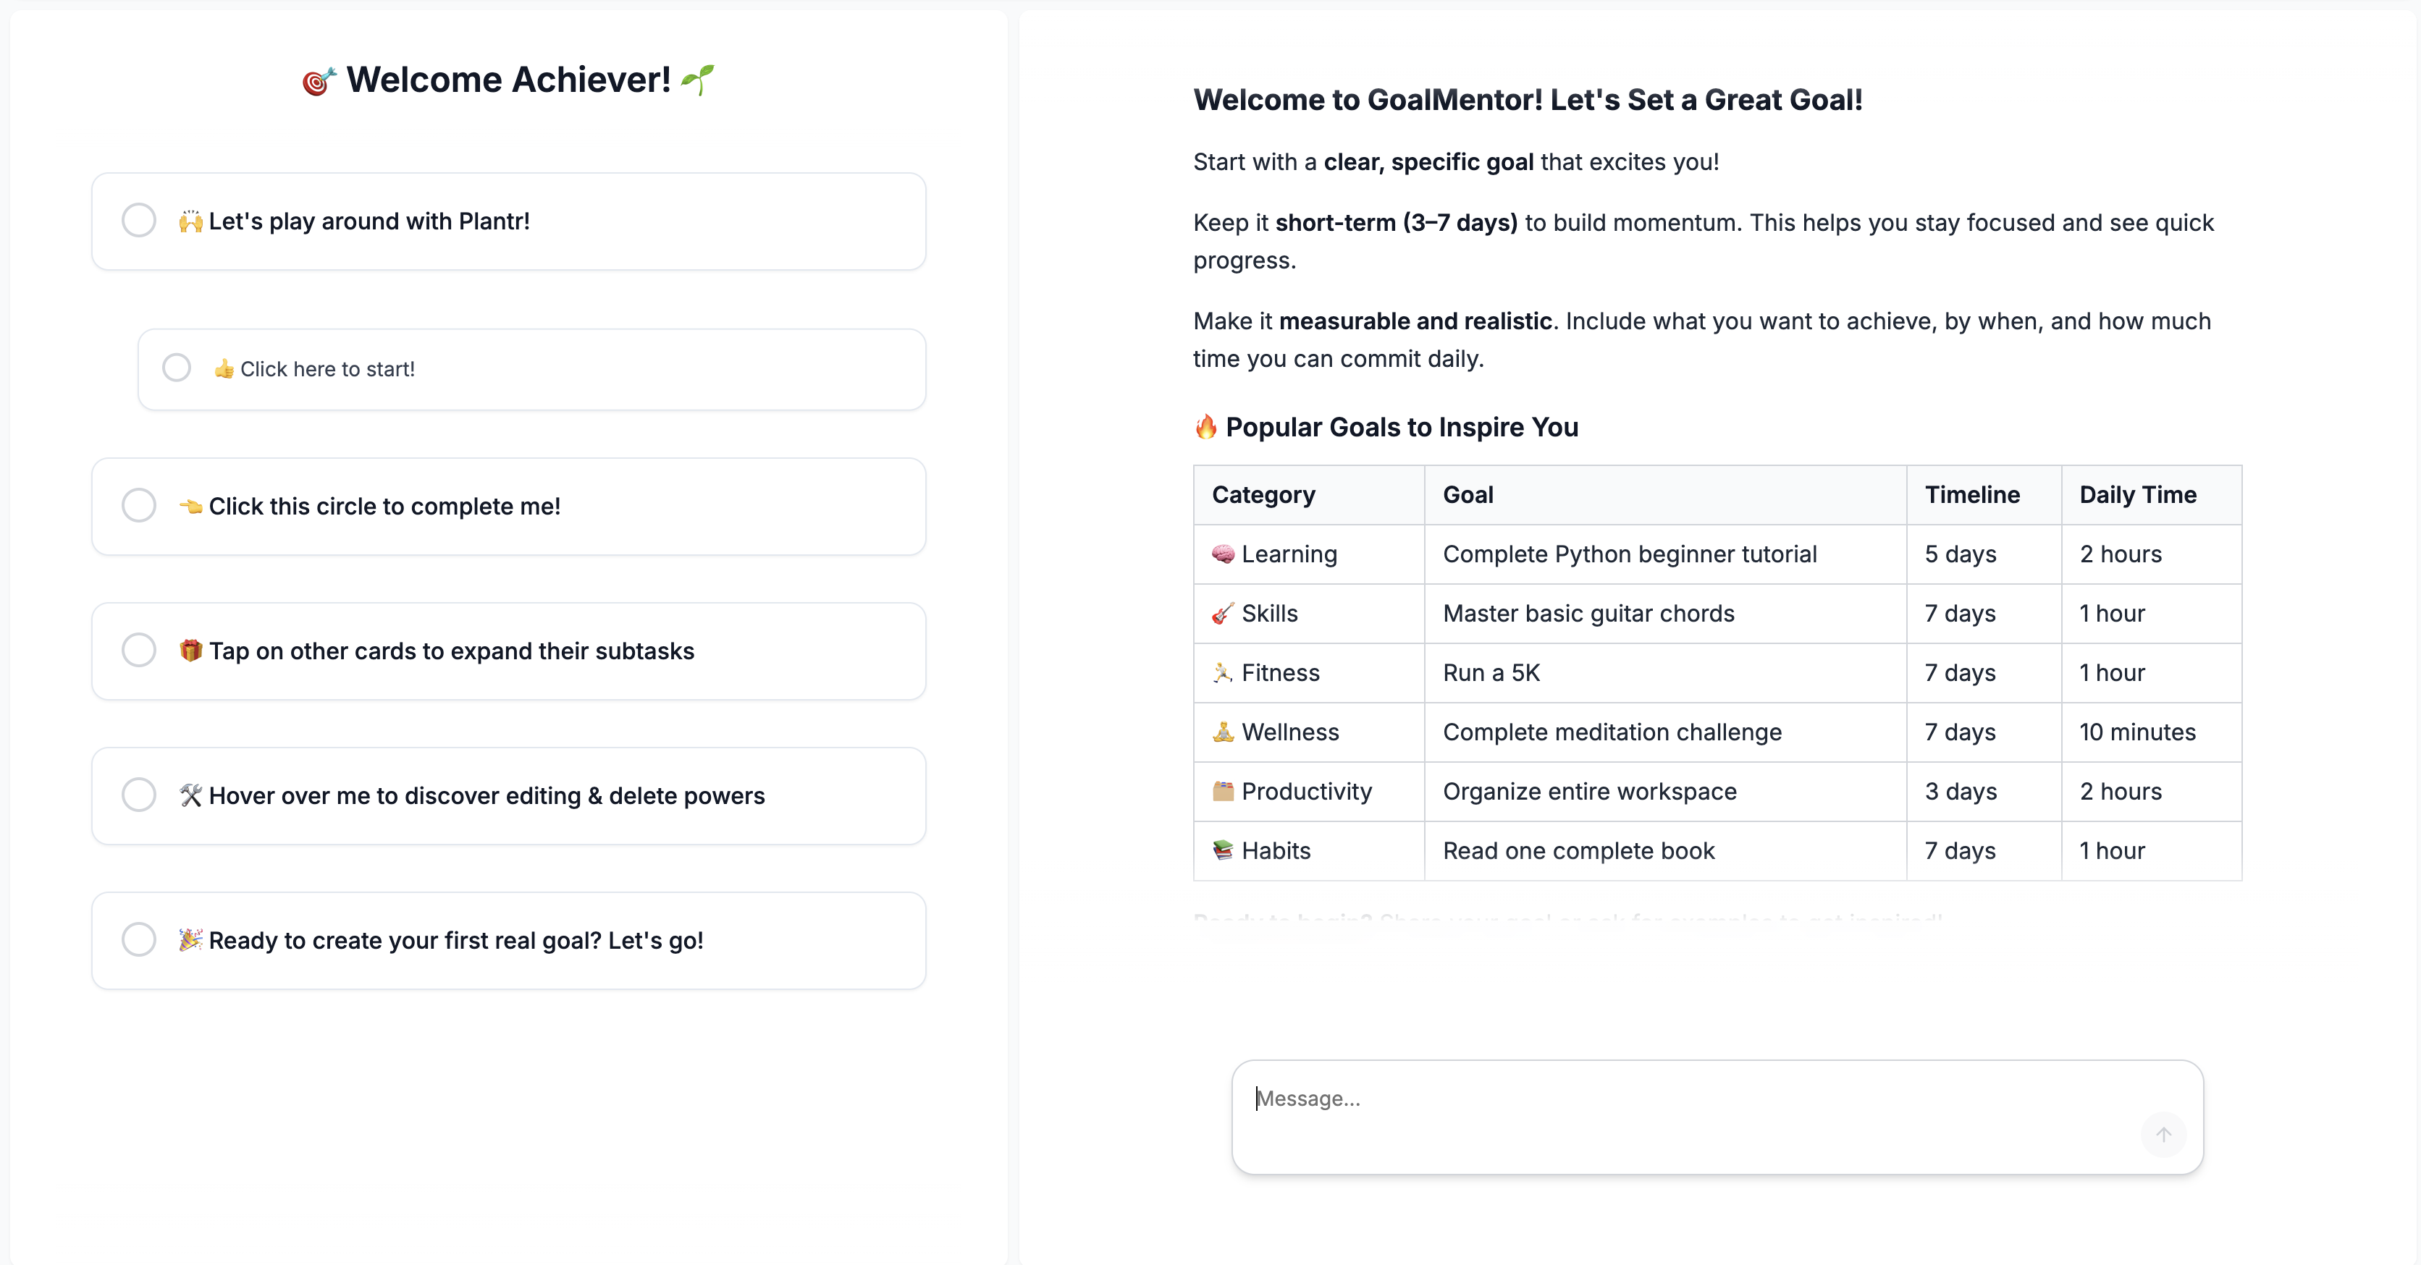This screenshot has height=1265, width=2421.
Task: Click the books icon in Habits row
Action: 1223,851
